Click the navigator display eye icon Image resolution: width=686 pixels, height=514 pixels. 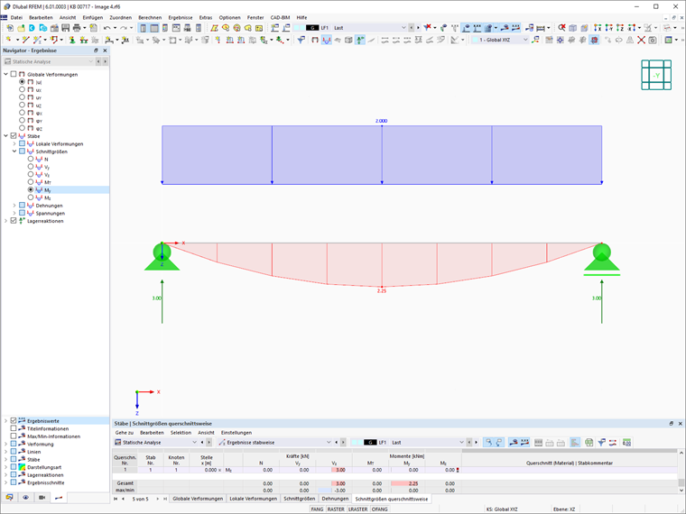tap(26, 498)
